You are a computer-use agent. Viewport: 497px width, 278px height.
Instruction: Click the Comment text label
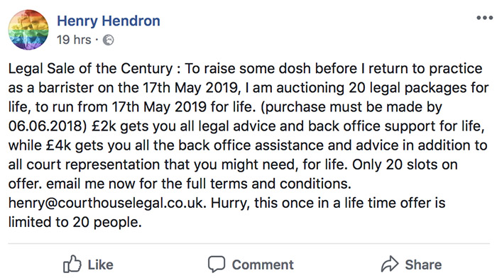click(x=263, y=265)
